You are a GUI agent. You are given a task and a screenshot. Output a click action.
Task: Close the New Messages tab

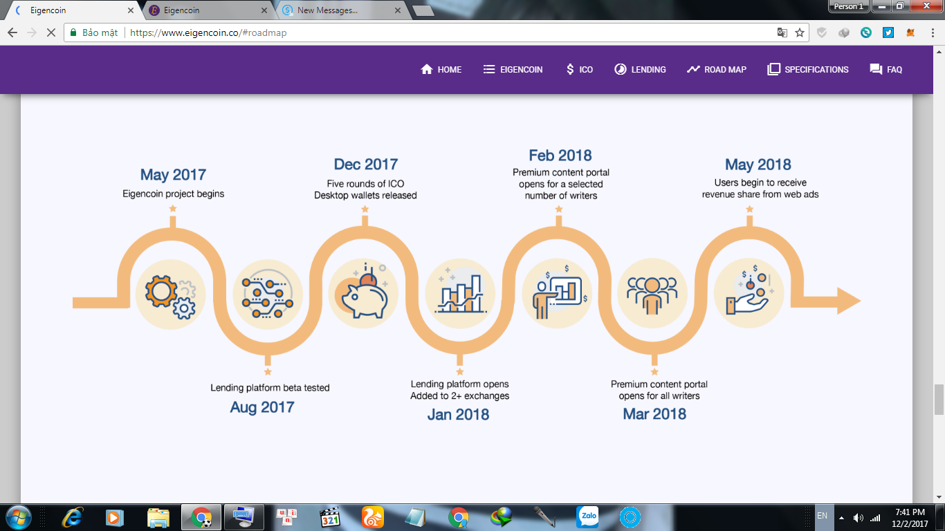click(x=396, y=10)
